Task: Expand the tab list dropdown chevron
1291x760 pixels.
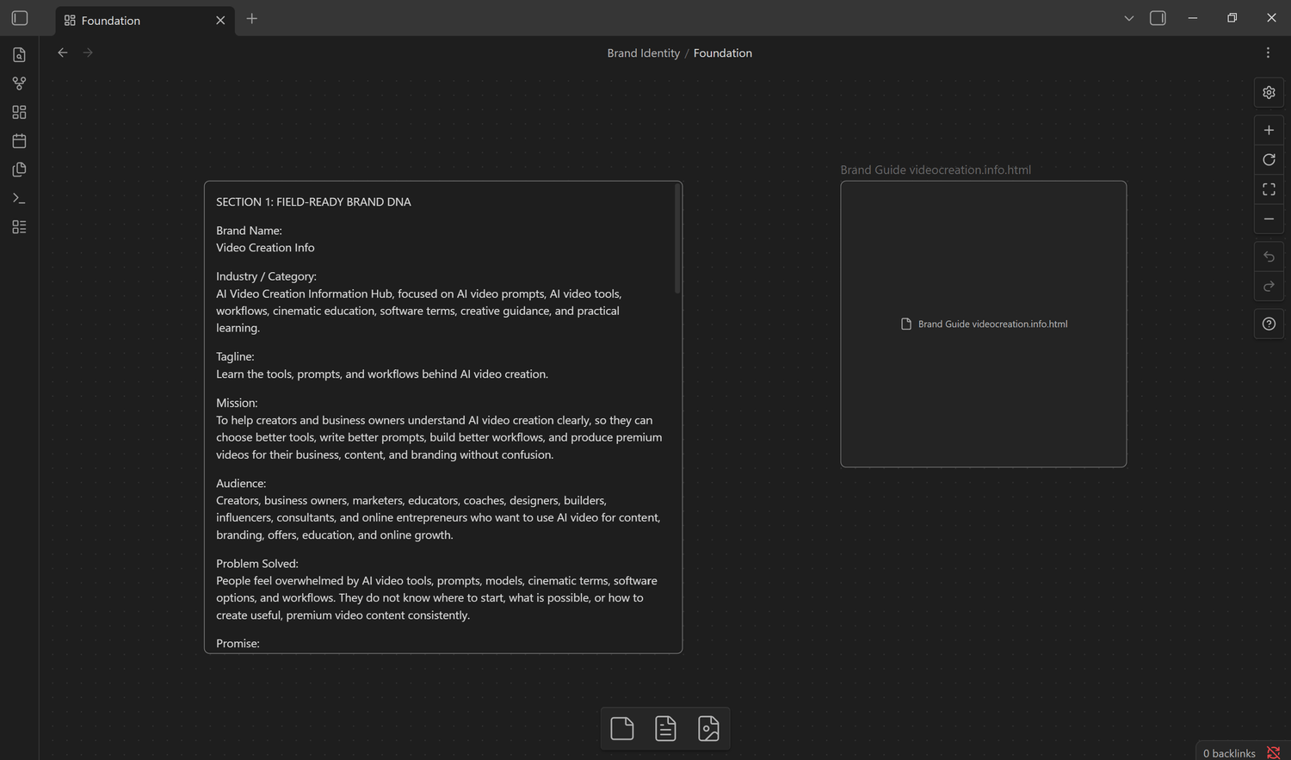Action: click(x=1129, y=18)
